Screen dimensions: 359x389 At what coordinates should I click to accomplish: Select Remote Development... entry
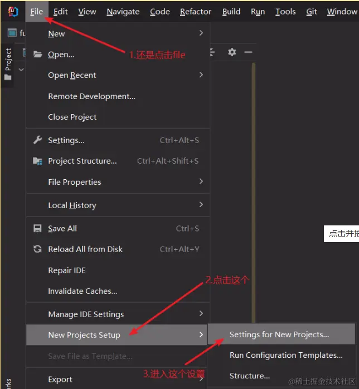pyautogui.click(x=118, y=96)
